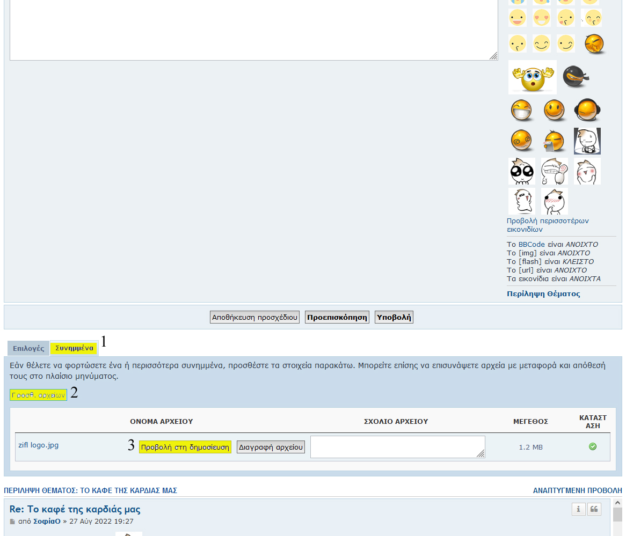The image size is (626, 536).
Task: Delete attachment with Διαγραφή αρχείου
Action: click(271, 447)
